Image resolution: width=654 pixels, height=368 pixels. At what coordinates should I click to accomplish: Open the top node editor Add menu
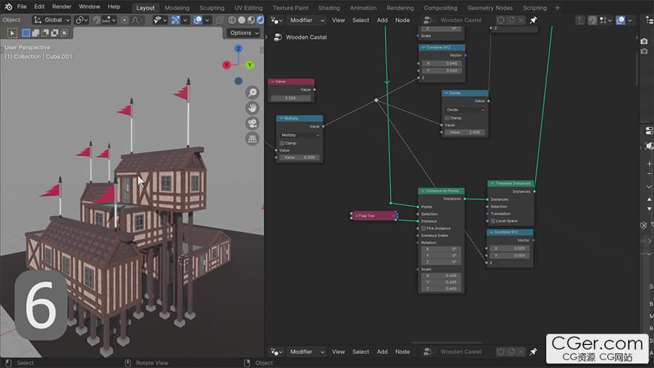[x=382, y=20]
